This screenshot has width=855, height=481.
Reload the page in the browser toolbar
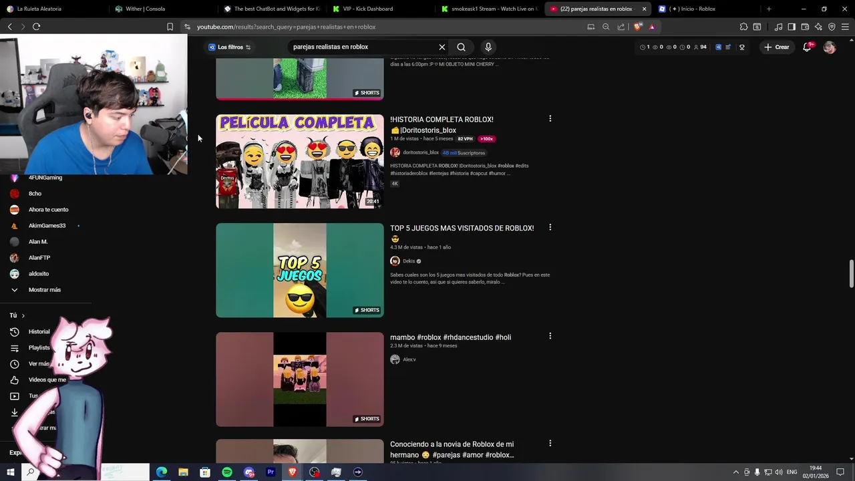pos(36,27)
